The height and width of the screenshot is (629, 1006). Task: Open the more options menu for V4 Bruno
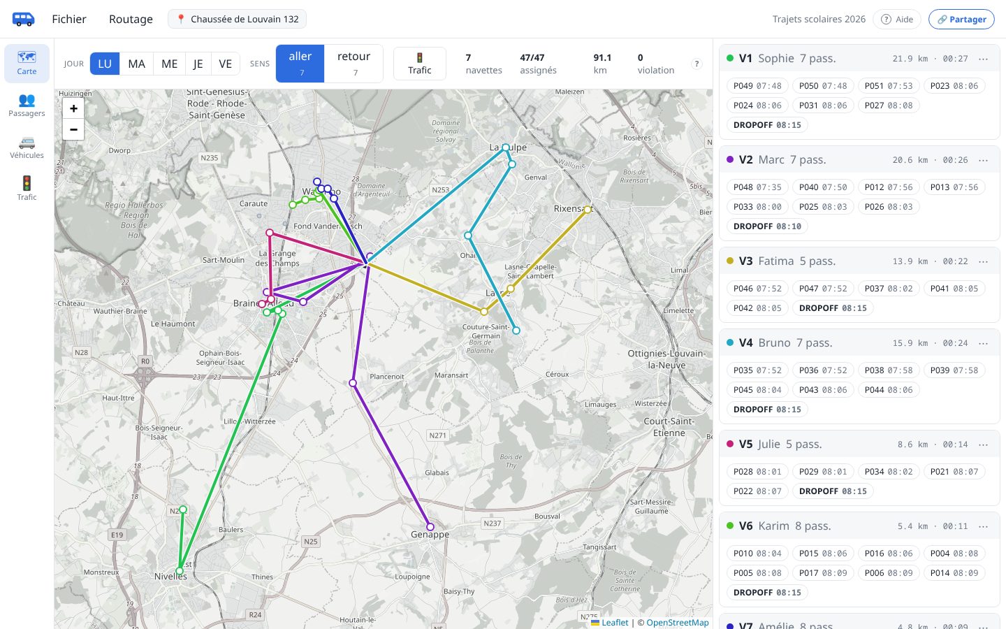point(984,343)
